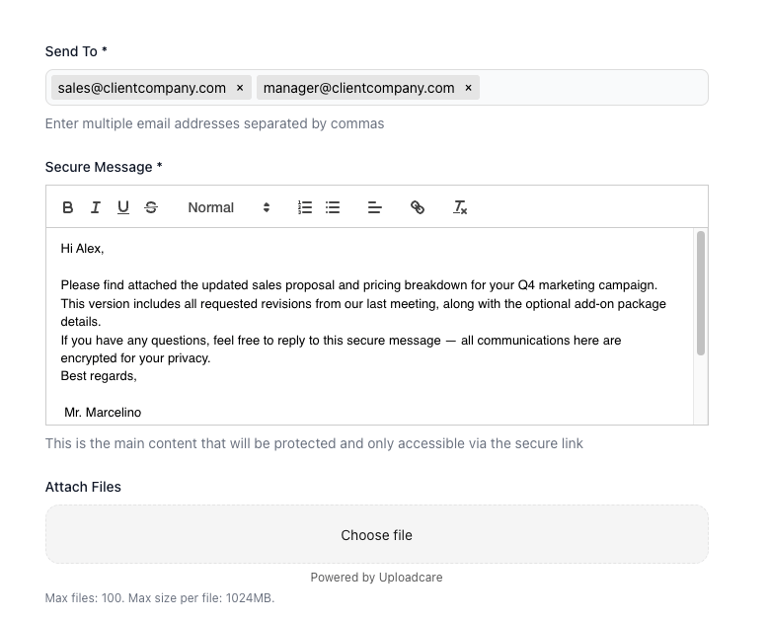Insert a bulleted list

click(333, 207)
